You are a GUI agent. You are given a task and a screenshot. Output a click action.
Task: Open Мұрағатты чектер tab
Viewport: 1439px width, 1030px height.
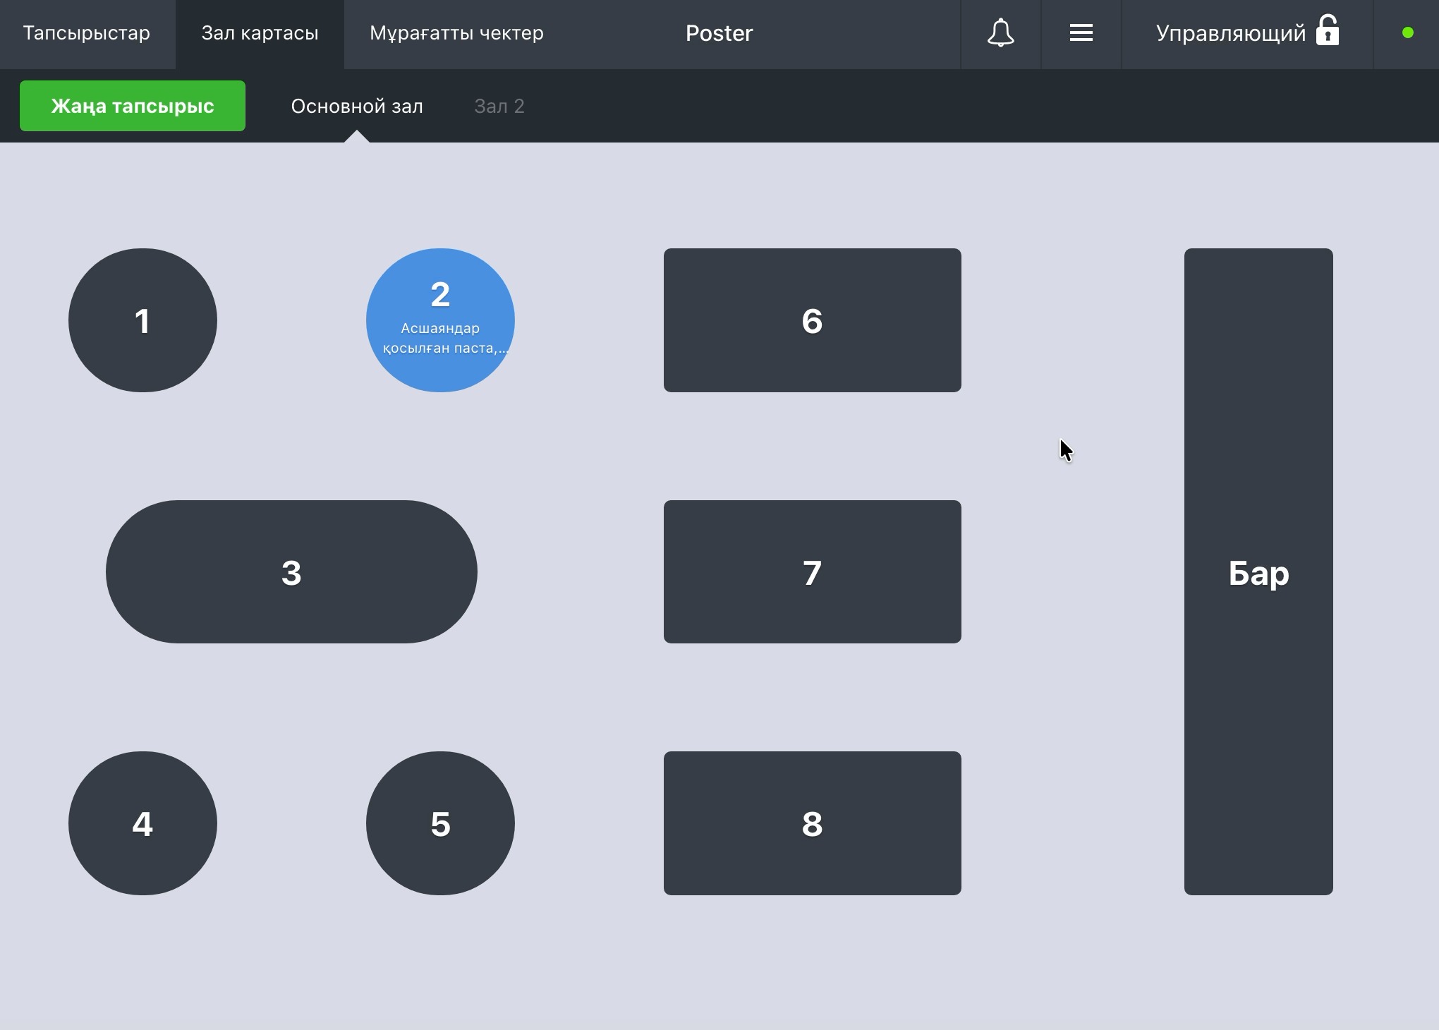456,34
